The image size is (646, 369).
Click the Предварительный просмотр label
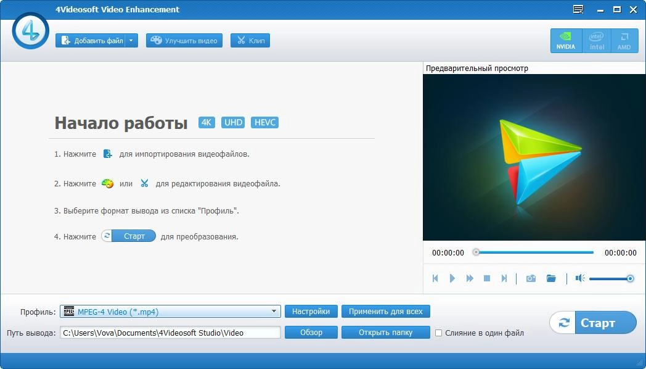477,68
